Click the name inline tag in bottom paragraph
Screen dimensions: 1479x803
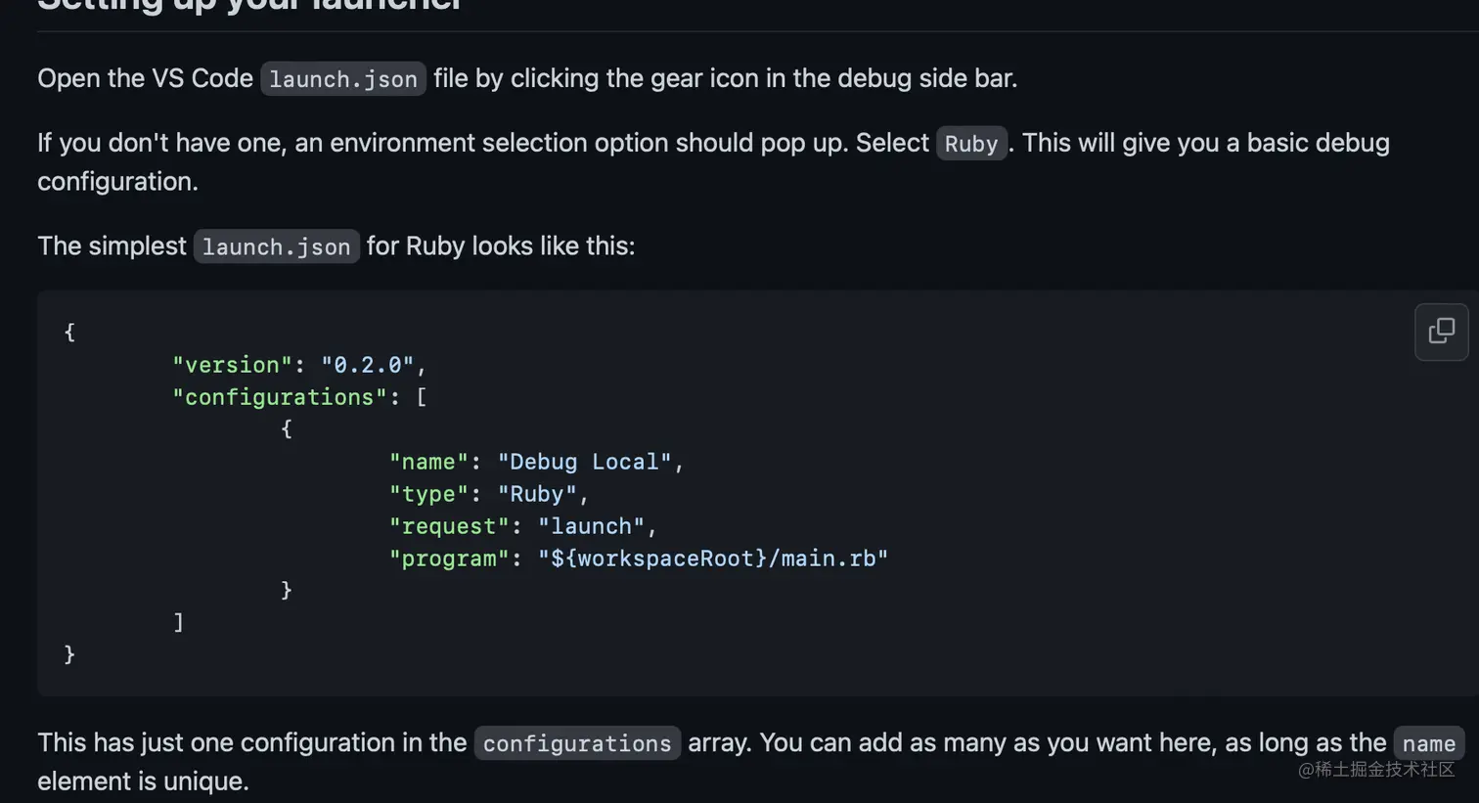tap(1428, 744)
